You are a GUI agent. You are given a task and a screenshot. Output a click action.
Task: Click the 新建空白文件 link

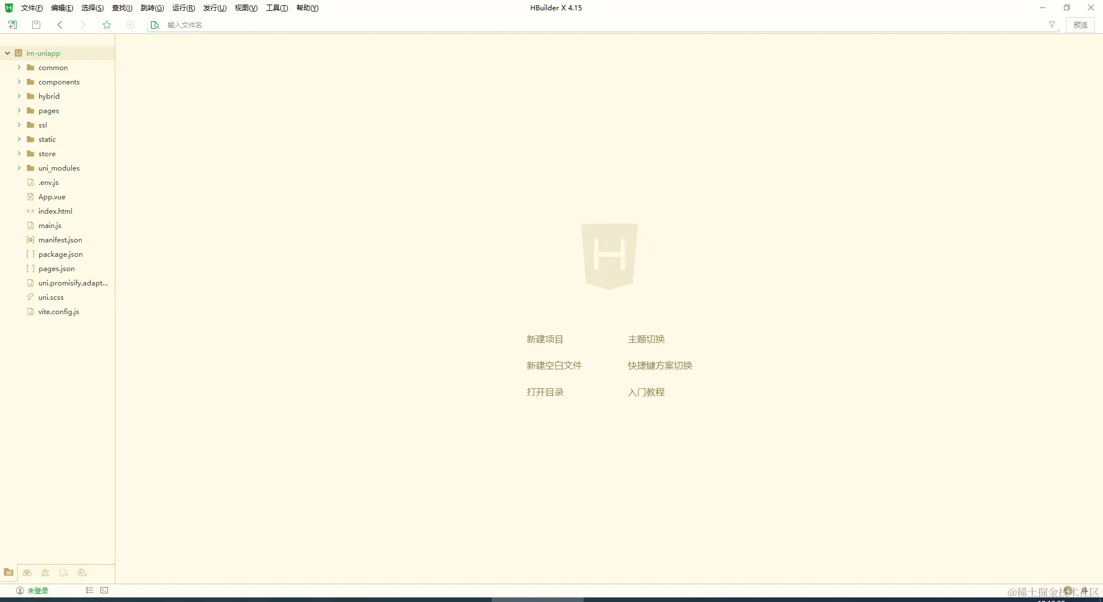pyautogui.click(x=554, y=366)
